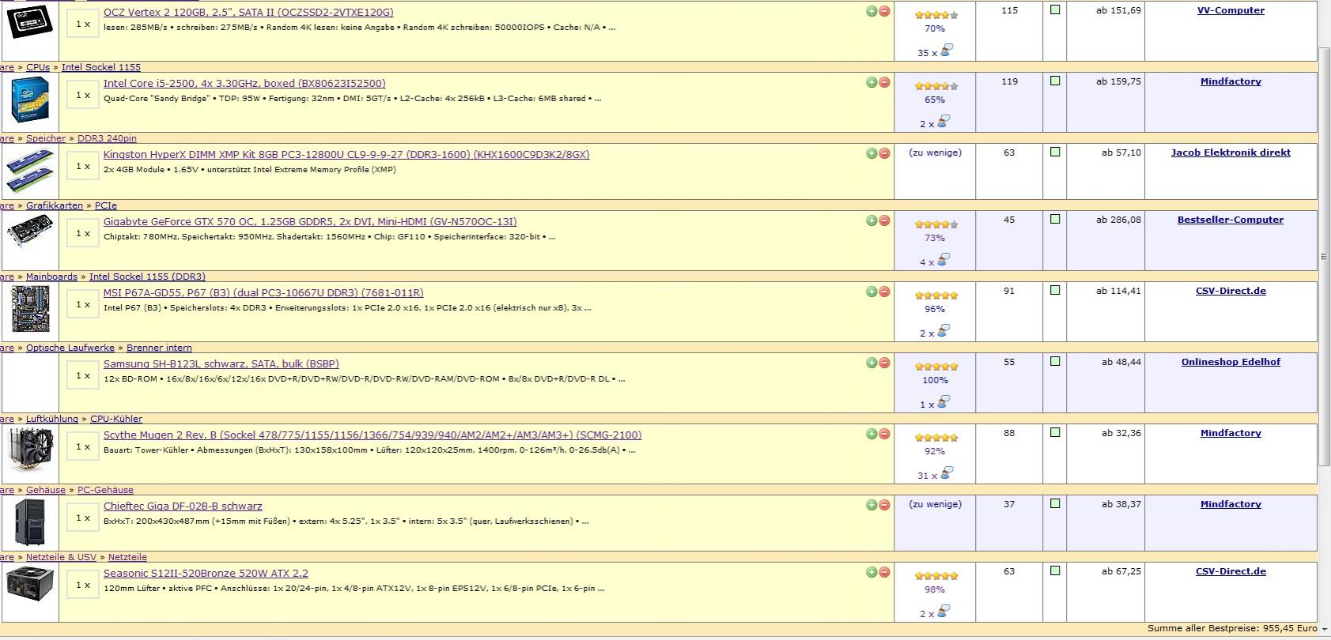
Task: Toggle the checkbox in the Seasonic S12II row
Action: coord(1054,570)
